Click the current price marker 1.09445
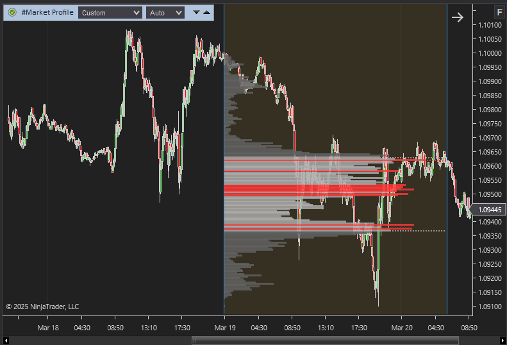Image resolution: width=507 pixels, height=345 pixels. tap(489, 210)
